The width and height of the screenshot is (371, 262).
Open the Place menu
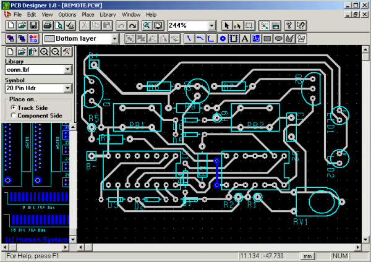[88, 14]
